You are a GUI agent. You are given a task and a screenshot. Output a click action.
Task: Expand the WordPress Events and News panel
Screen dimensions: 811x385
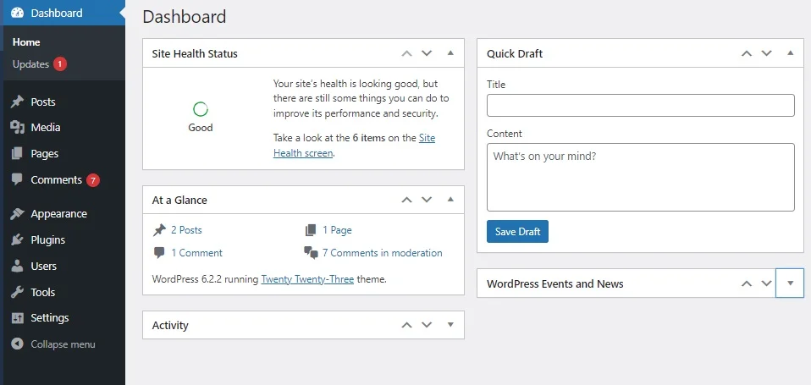pos(790,283)
